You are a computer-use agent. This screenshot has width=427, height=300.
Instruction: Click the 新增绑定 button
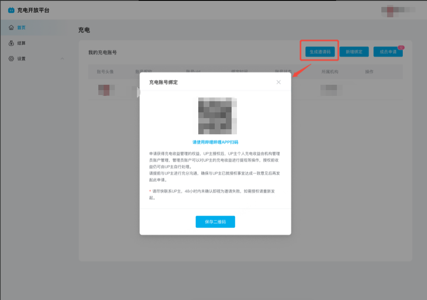[354, 52]
